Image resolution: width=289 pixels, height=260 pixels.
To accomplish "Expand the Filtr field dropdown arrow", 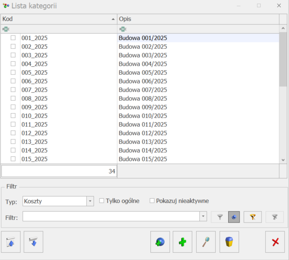I will 203,216.
